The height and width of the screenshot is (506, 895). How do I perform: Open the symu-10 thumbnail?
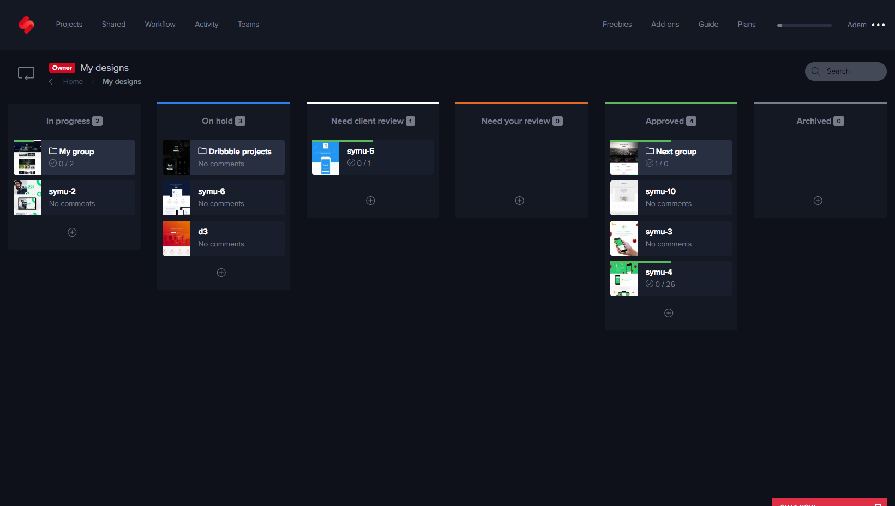(x=624, y=198)
